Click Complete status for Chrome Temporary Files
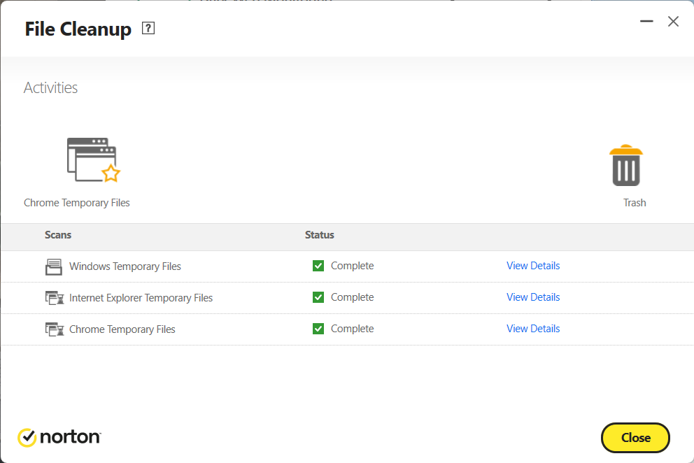This screenshot has height=463, width=694. (353, 329)
